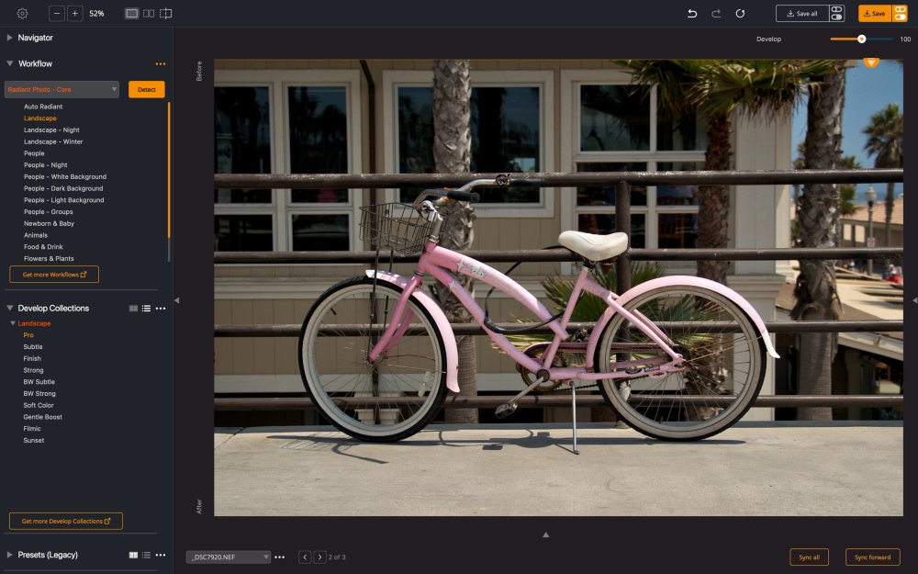Zoom out with the minus button

57,14
